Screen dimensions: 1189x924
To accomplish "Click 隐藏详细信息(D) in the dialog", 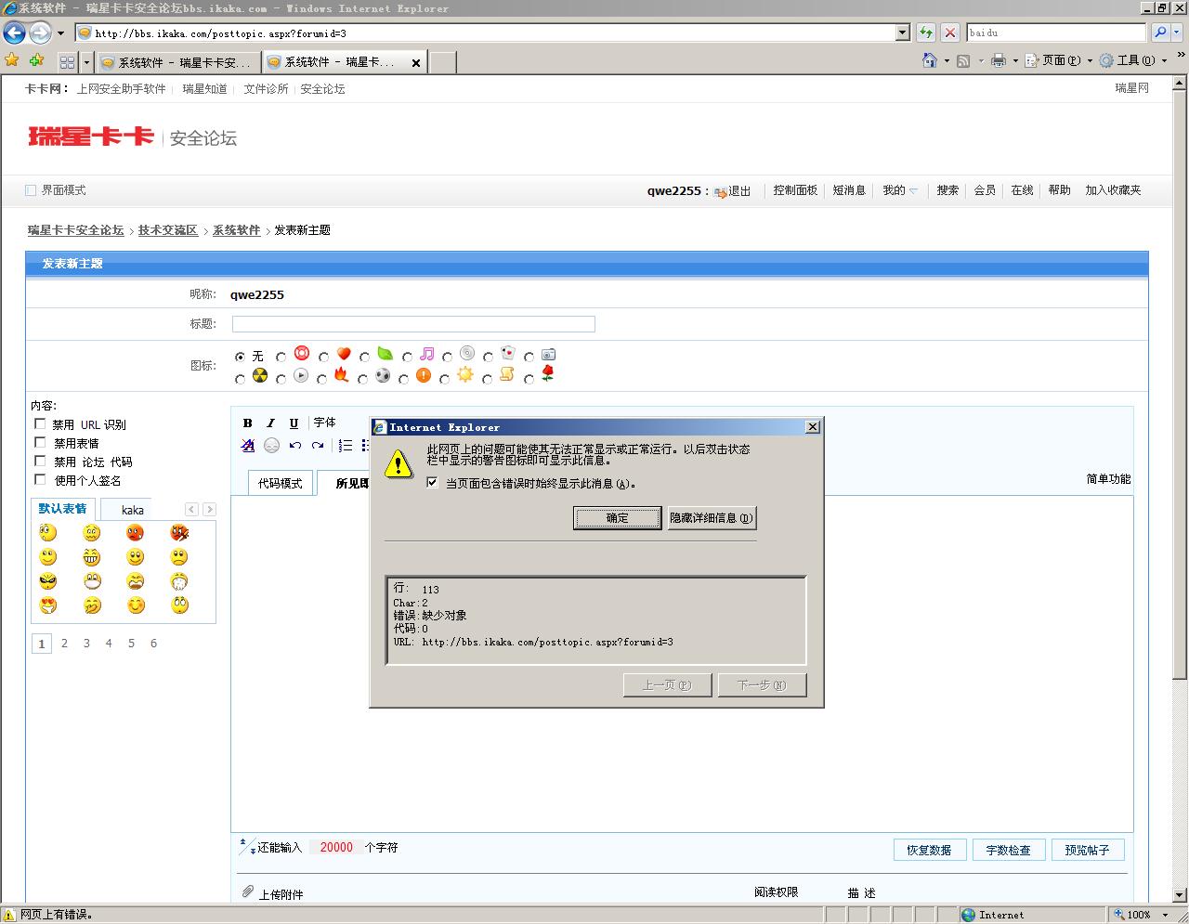I will 712,518.
